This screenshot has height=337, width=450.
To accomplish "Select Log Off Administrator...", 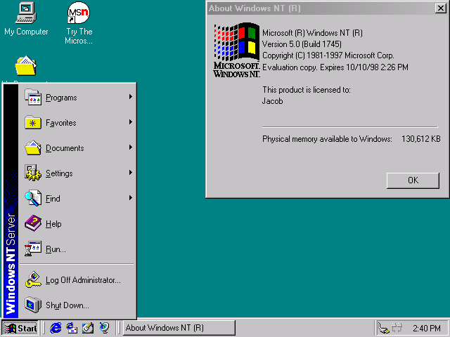I will 77,279.
